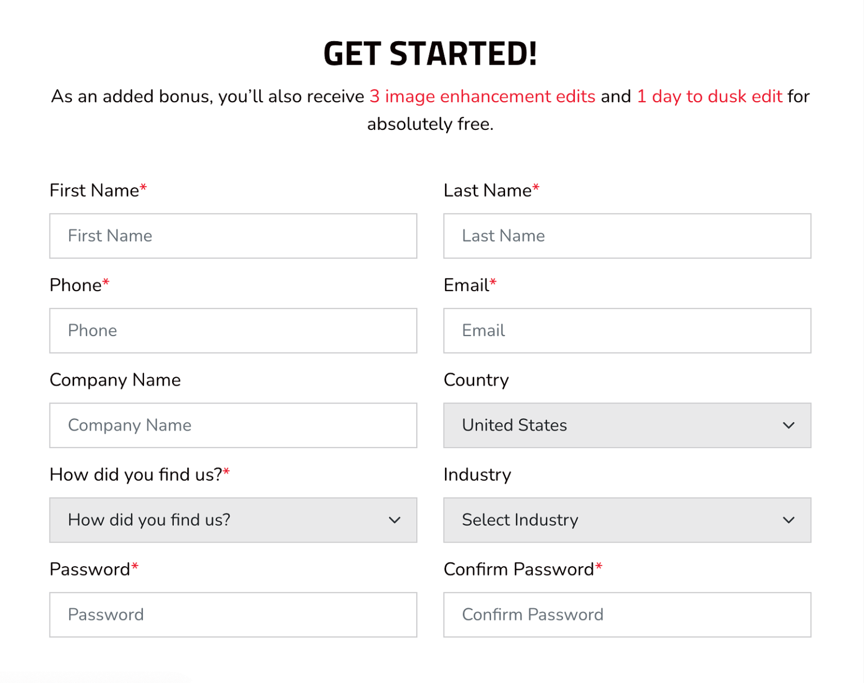Click the chevron arrow in Country selector
The image size is (864, 683).
pos(789,426)
